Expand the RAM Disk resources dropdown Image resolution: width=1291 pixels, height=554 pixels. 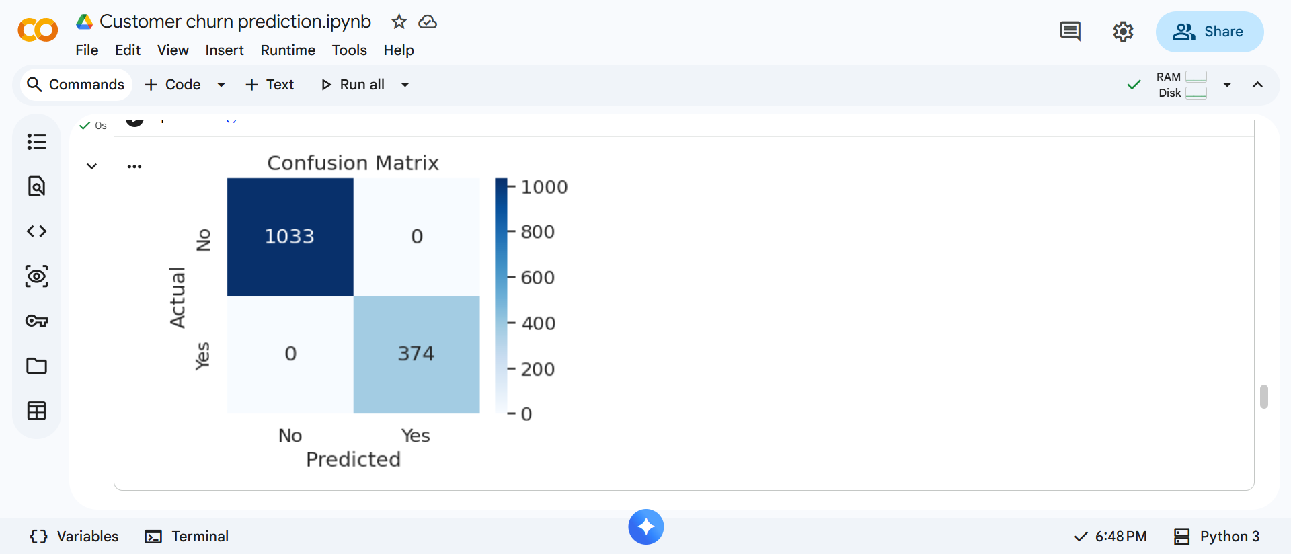(1227, 85)
